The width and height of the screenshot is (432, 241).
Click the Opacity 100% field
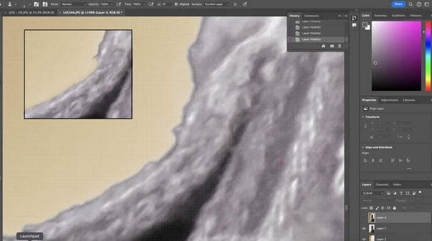(105, 4)
